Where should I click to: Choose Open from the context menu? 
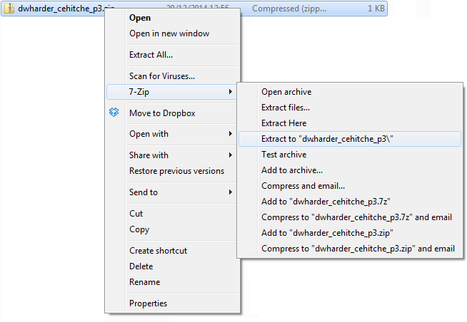[140, 18]
